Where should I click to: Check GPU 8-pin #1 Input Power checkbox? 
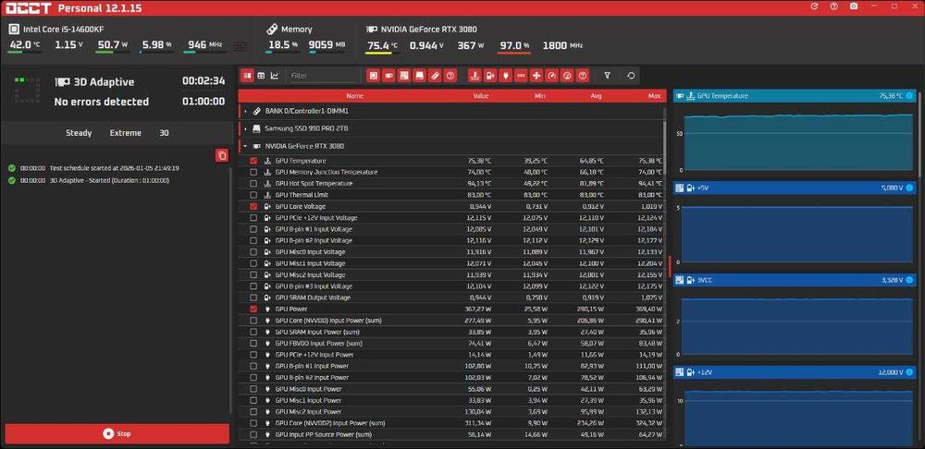tap(253, 366)
